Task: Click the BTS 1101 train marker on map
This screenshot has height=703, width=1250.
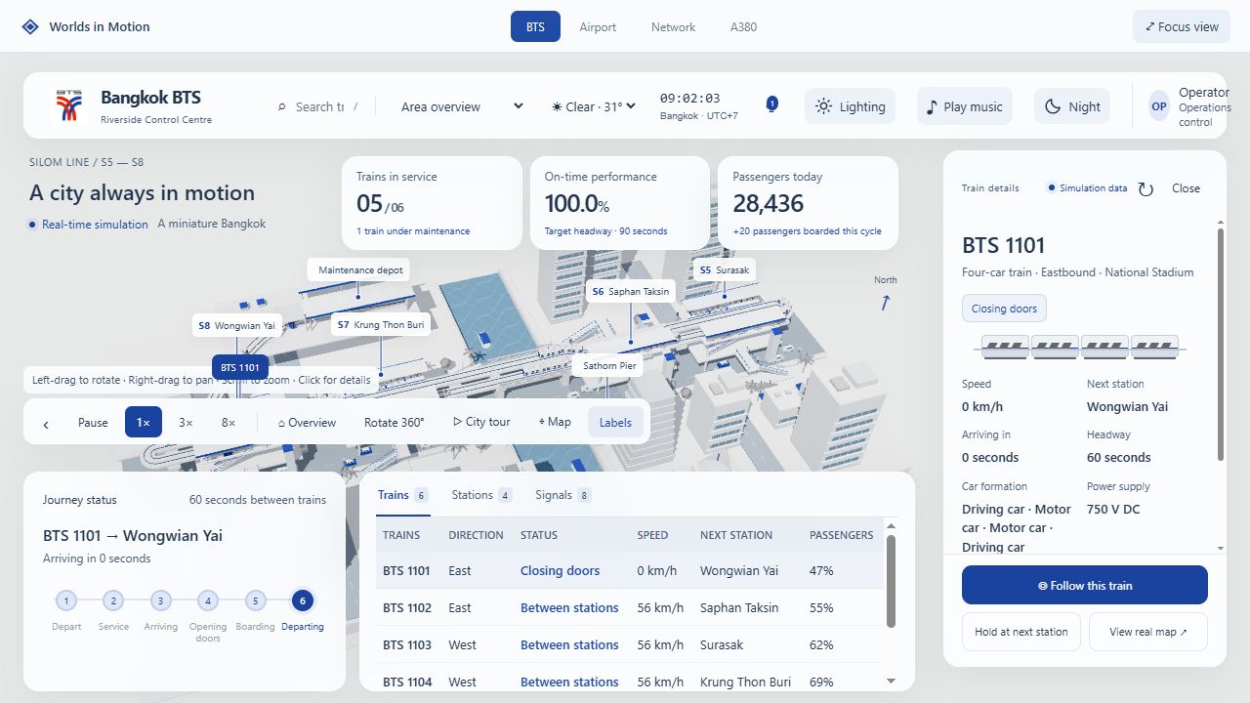Action: coord(240,368)
